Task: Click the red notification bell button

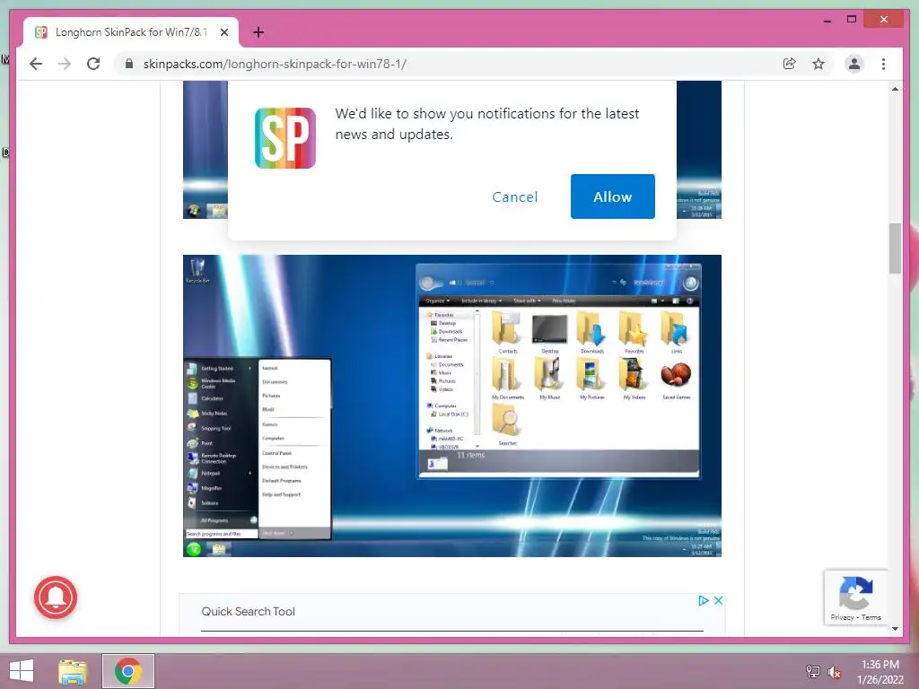Action: [x=56, y=597]
